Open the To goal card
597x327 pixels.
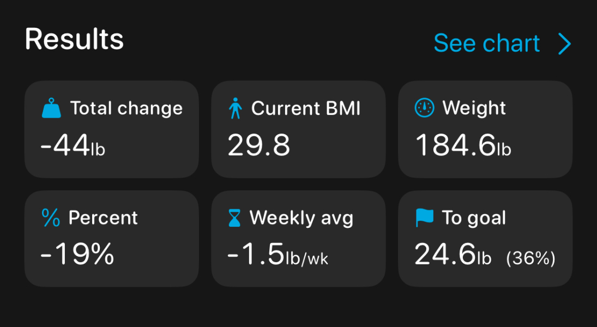485,239
